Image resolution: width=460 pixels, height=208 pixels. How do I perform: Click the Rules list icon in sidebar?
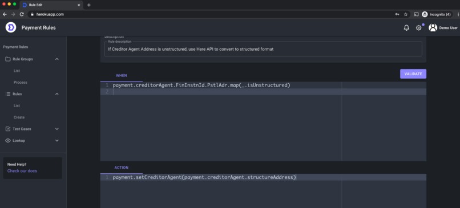[8, 94]
